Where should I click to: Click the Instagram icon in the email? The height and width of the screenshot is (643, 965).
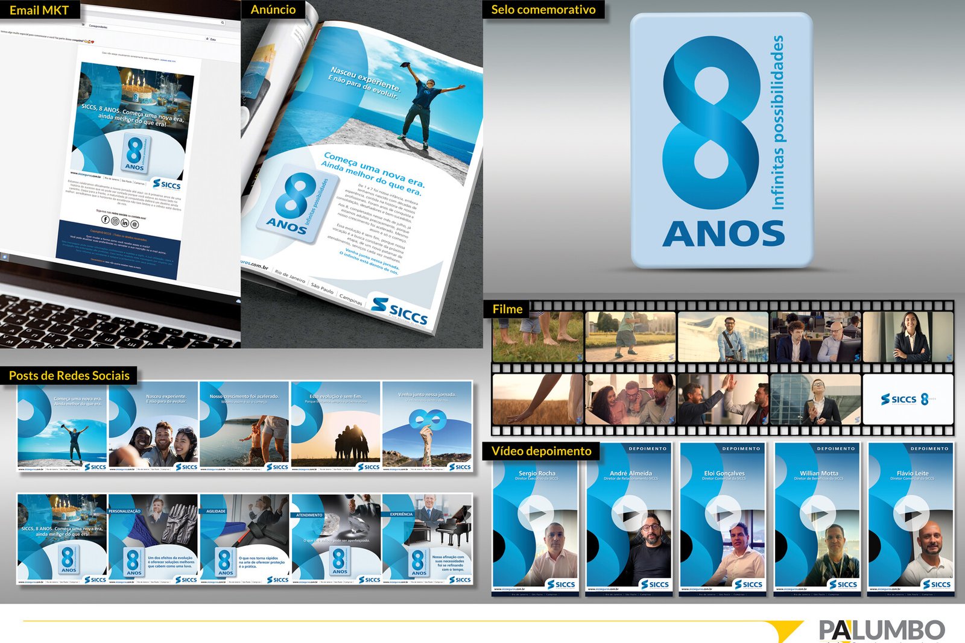(115, 221)
